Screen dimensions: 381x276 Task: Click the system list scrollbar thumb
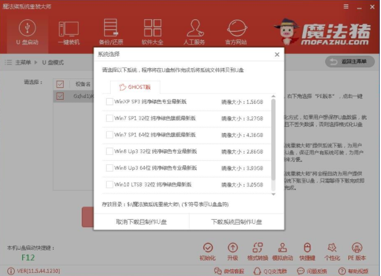coord(273,139)
